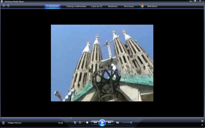Toggle shuffle playback mode

click(75, 123)
